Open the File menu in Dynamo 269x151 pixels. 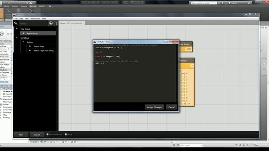[x=16, y=18]
